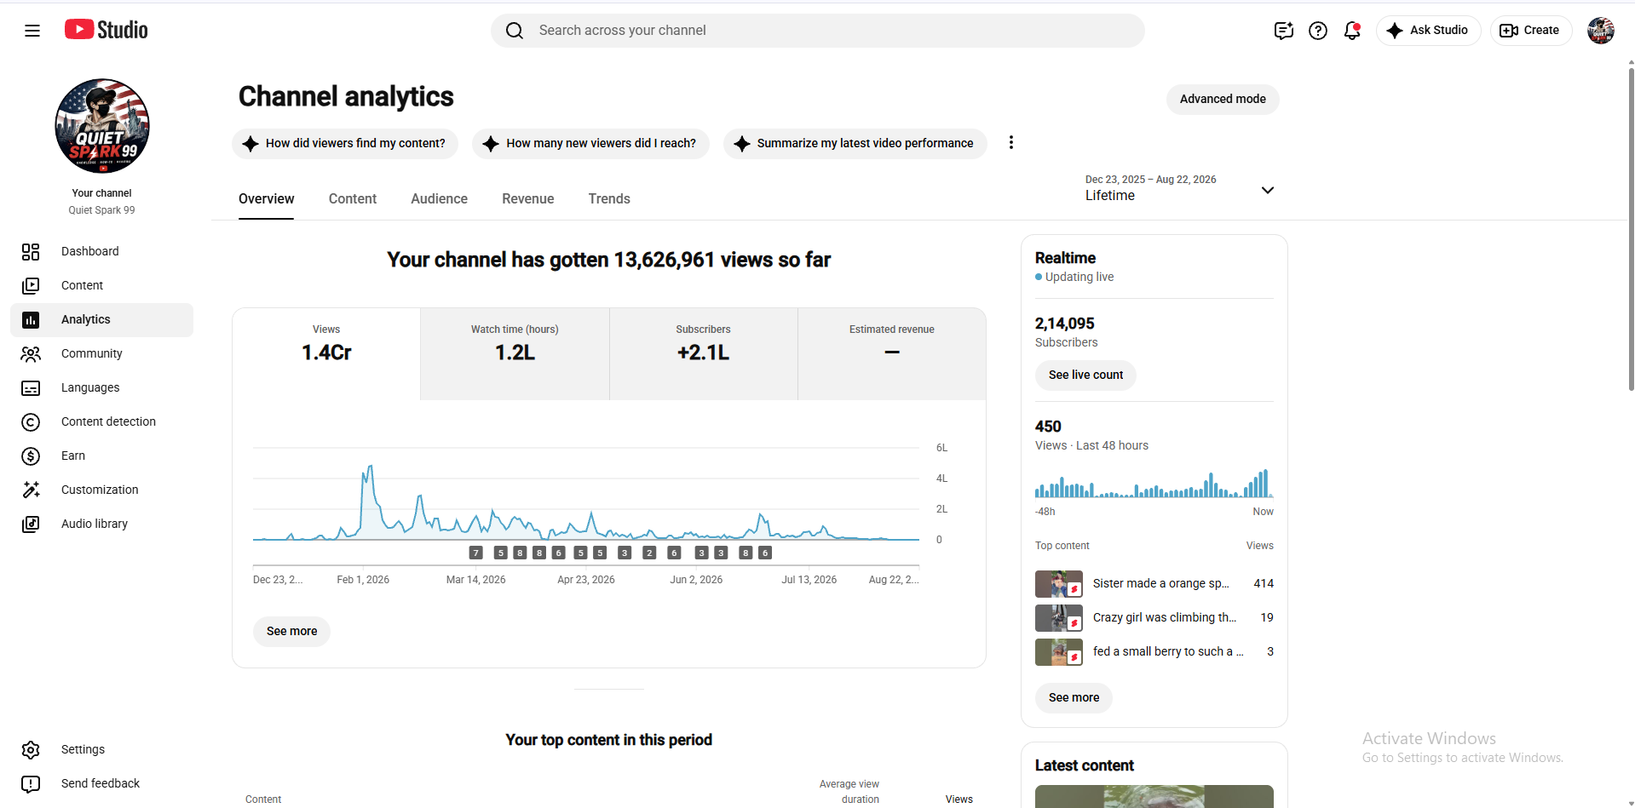Open the Community section
Image resolution: width=1635 pixels, height=808 pixels.
click(101, 353)
